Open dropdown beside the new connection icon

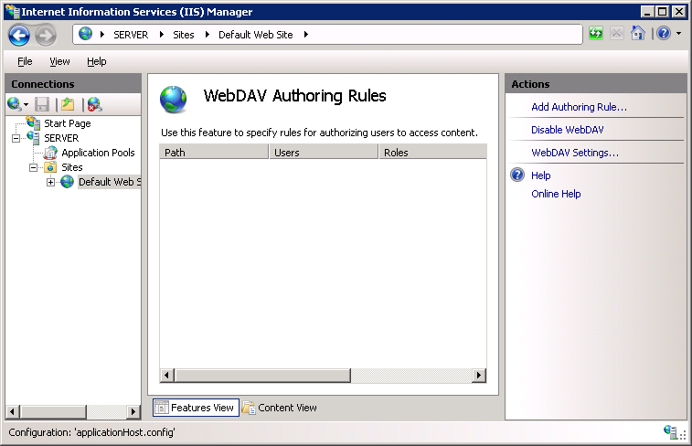26,104
